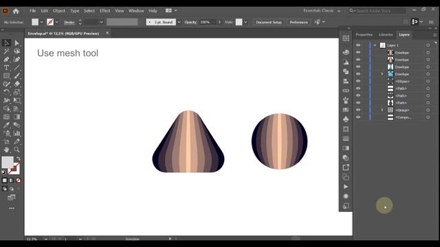Select the Mesh tool
The image size is (440, 247).
(6, 117)
